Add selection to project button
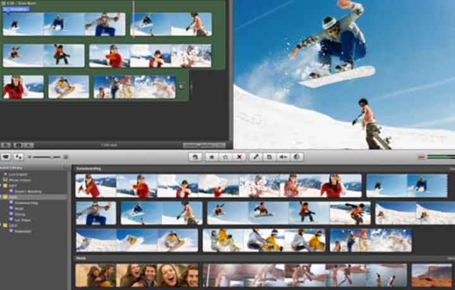This screenshot has width=455, height=290. point(195,156)
